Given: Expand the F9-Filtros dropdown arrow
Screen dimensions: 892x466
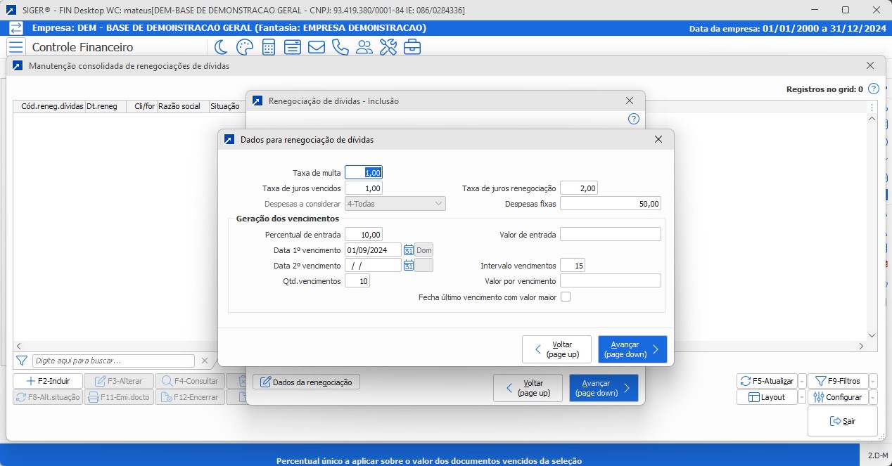Looking at the screenshot, I should (x=873, y=381).
